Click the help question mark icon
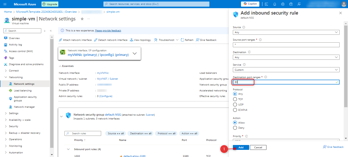 pyautogui.click(x=291, y=4)
